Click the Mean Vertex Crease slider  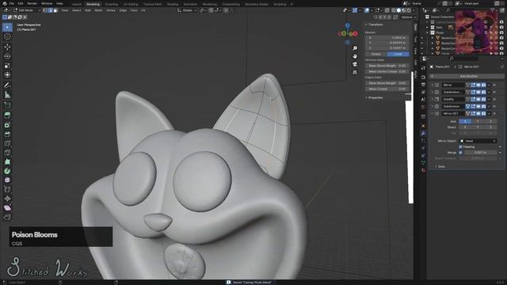point(387,71)
